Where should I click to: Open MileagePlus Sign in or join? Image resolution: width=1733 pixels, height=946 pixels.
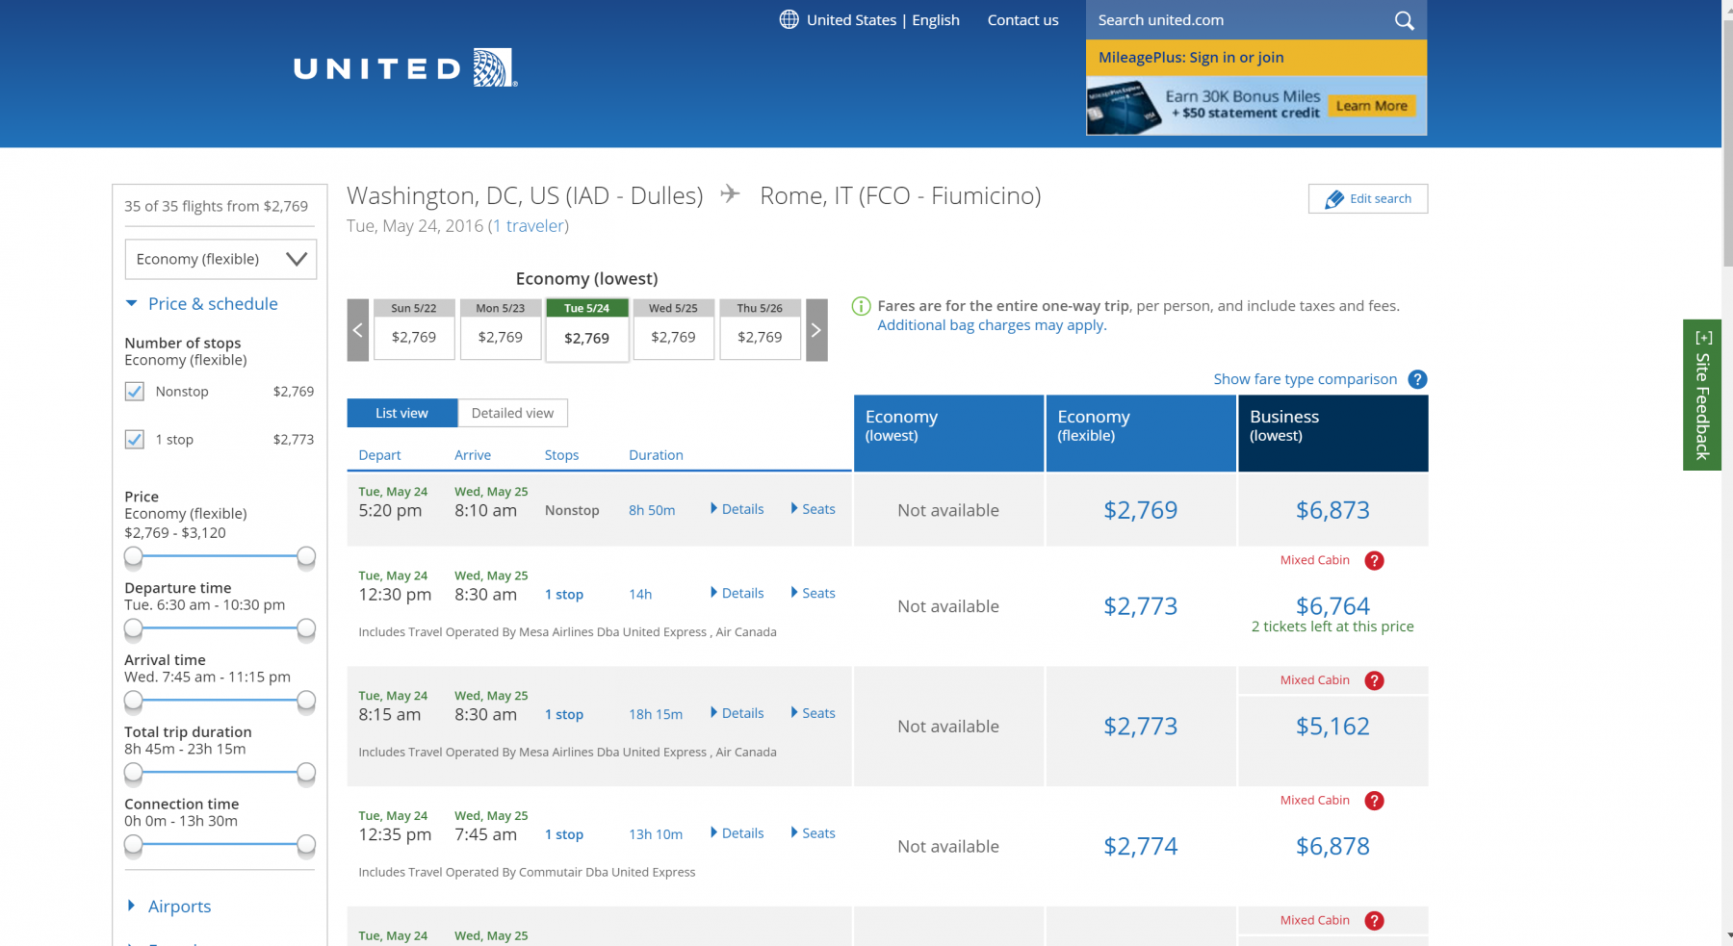click(x=1256, y=58)
